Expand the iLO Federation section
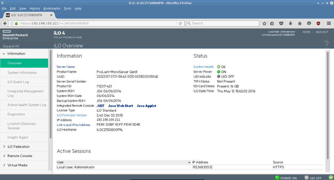 (18, 146)
